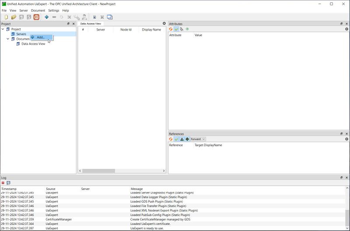Click the New Project toolbar icon
Viewport: 350px width, 231px height.
(6, 17)
